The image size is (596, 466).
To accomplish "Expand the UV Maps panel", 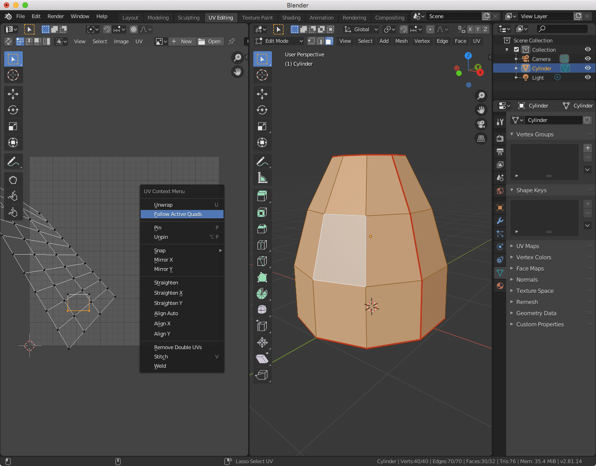I will 528,246.
